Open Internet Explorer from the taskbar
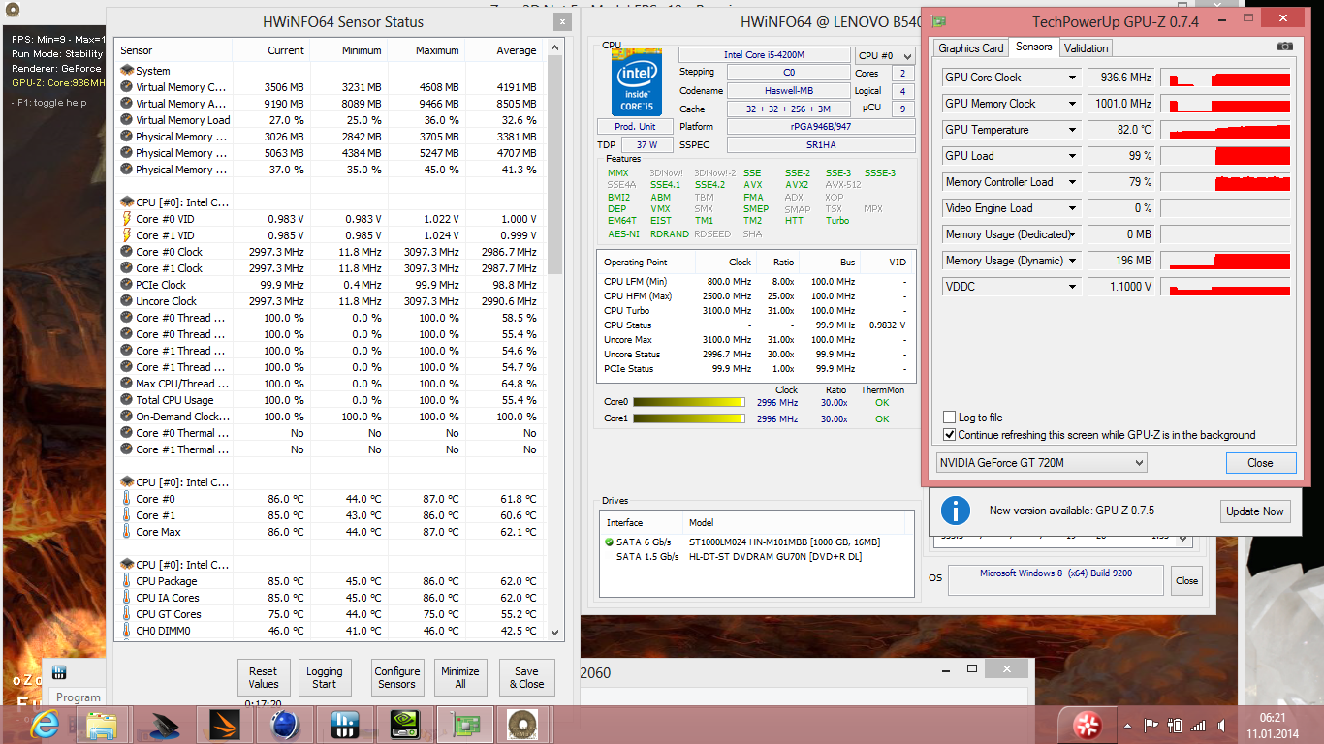This screenshot has height=744, width=1324. [46, 725]
